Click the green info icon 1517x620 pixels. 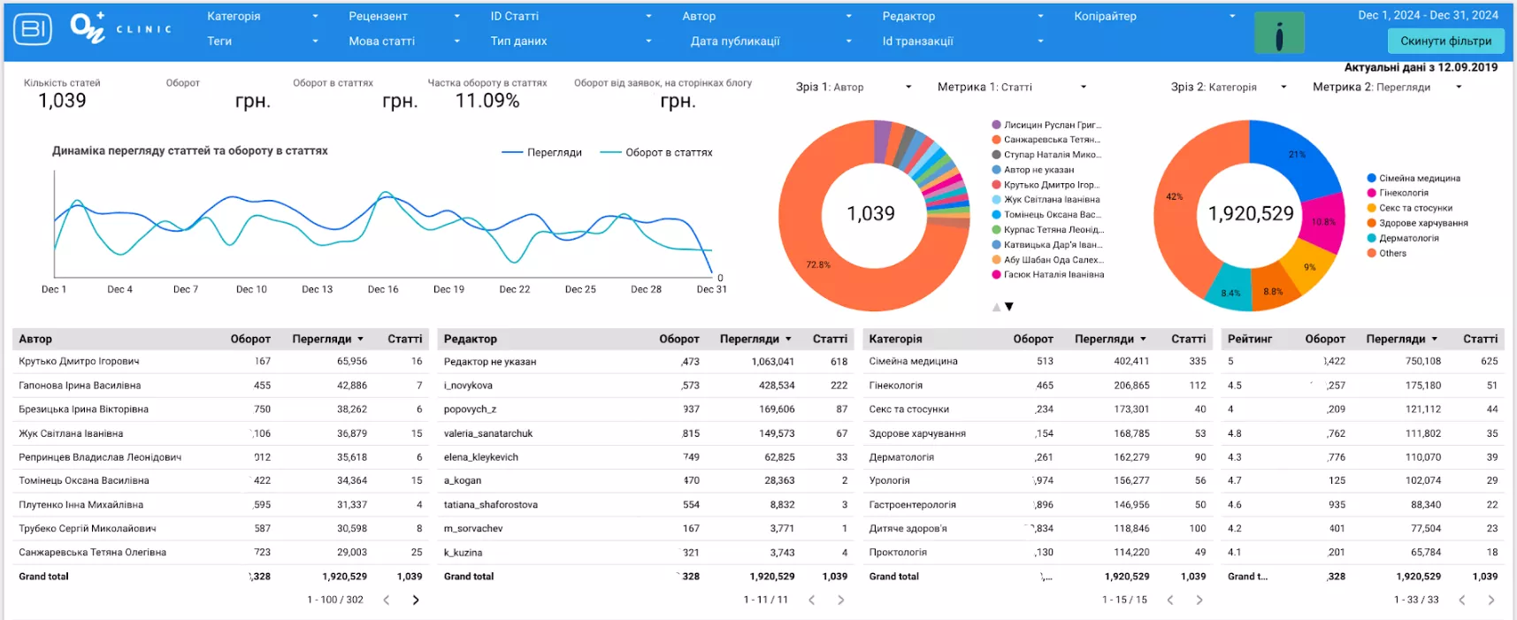coord(1279,34)
